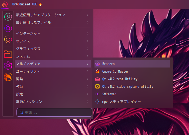Viewport: 189px width, 135px height.
Task: Expand 最近使用したファイル chevron
Action: (x=88, y=22)
